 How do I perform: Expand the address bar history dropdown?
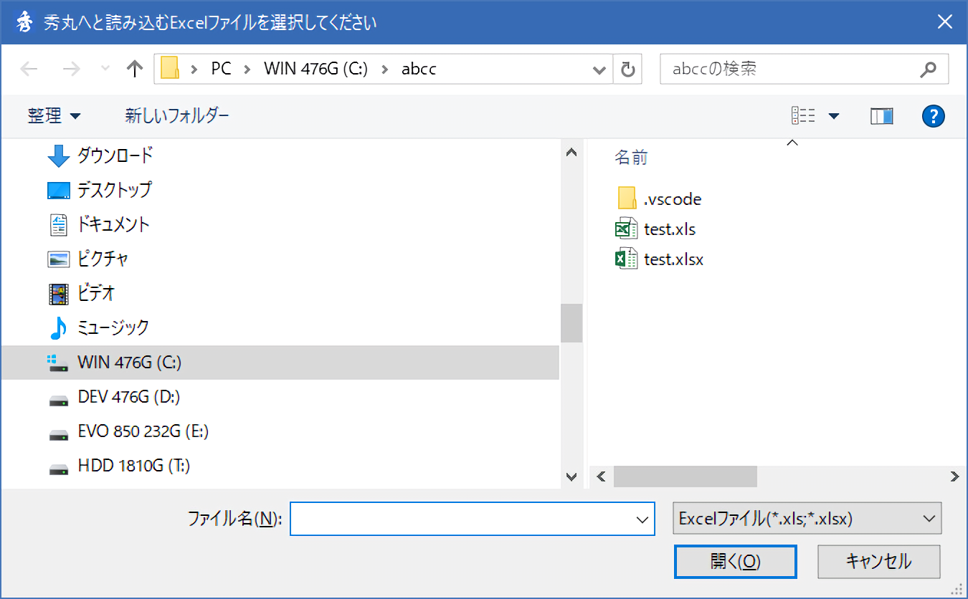coord(599,70)
